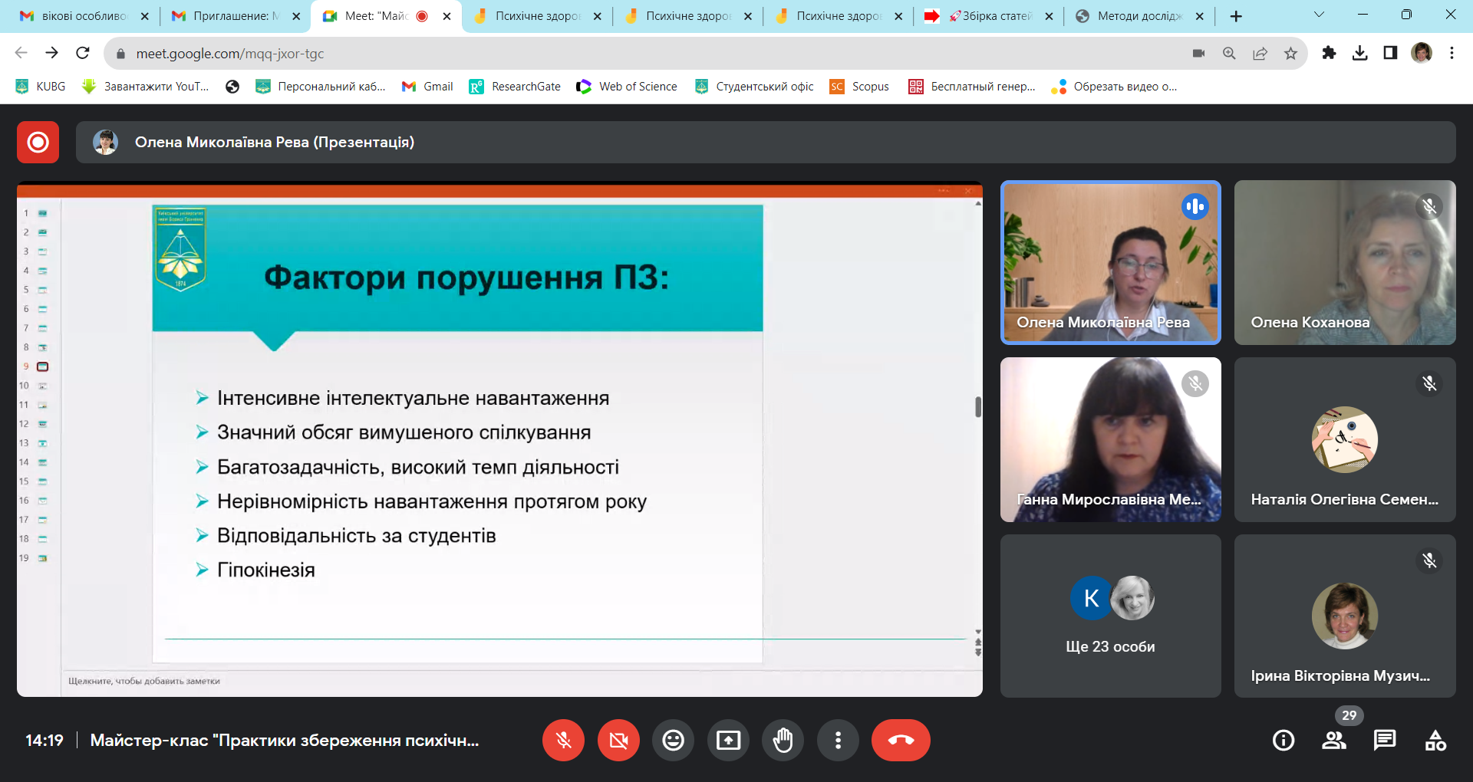The height and width of the screenshot is (782, 1473).
Task: Open Chrome downloads
Action: (x=1361, y=53)
